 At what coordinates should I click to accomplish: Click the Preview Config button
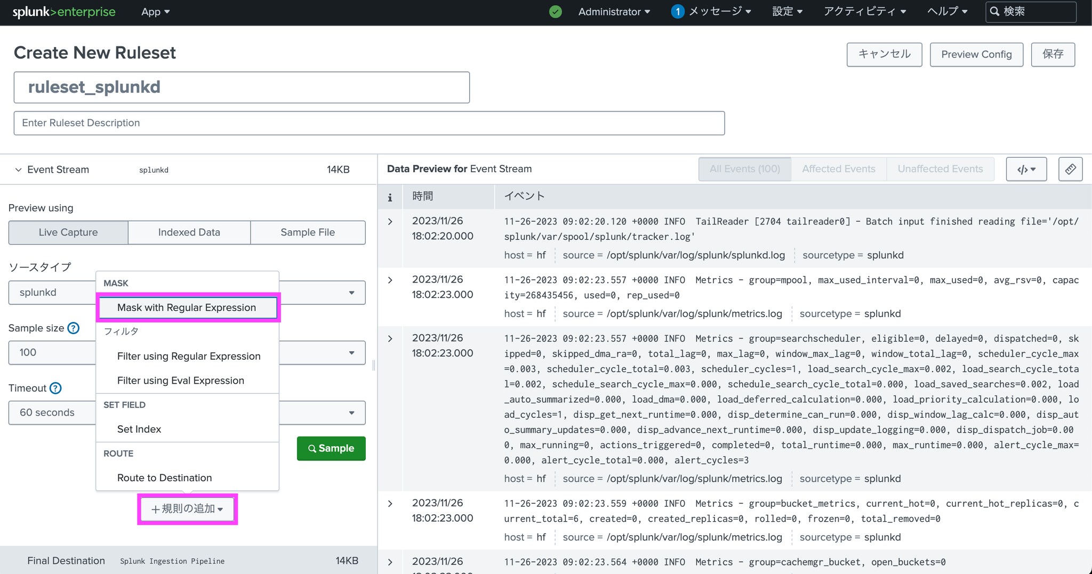[976, 54]
